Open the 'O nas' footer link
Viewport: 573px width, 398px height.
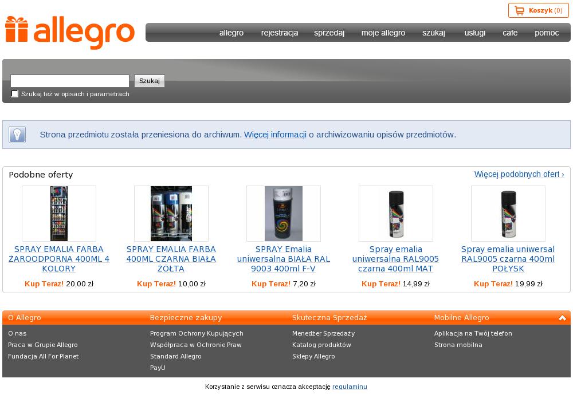17,333
